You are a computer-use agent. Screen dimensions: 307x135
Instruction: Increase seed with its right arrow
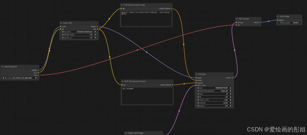[x=231, y=88]
